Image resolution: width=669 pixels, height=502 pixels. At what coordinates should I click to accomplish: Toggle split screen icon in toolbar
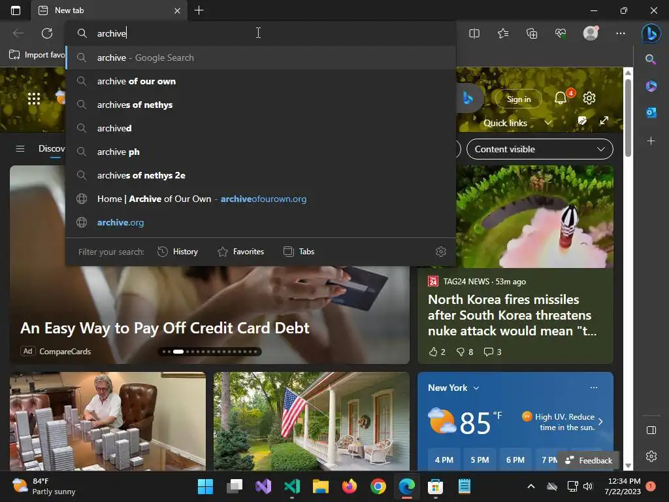474,33
